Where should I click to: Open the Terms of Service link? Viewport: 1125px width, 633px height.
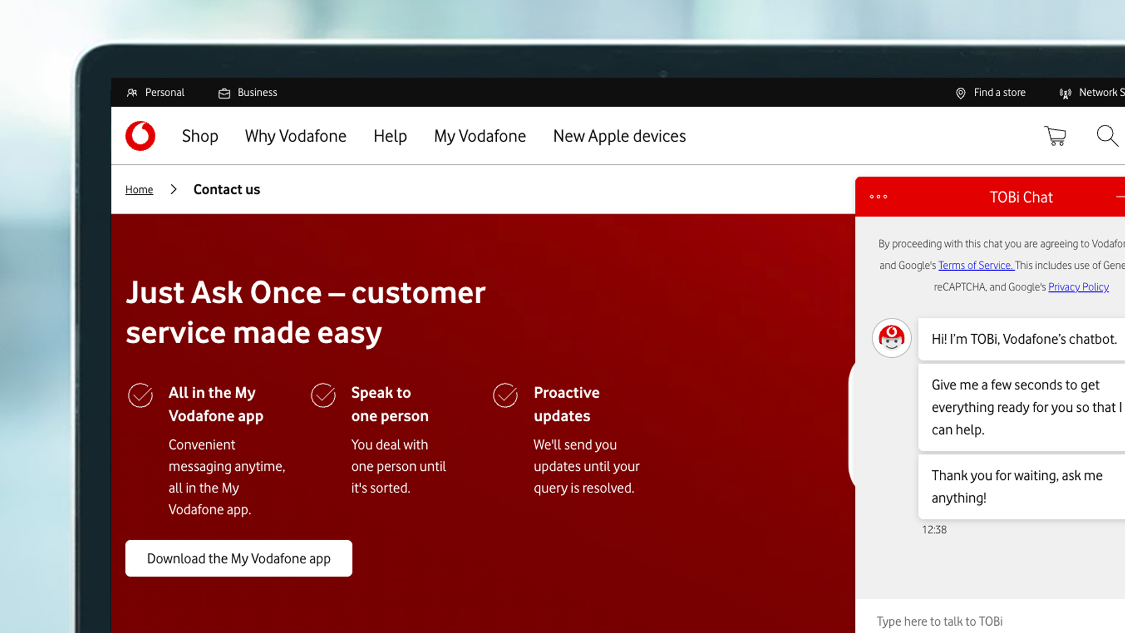(975, 265)
